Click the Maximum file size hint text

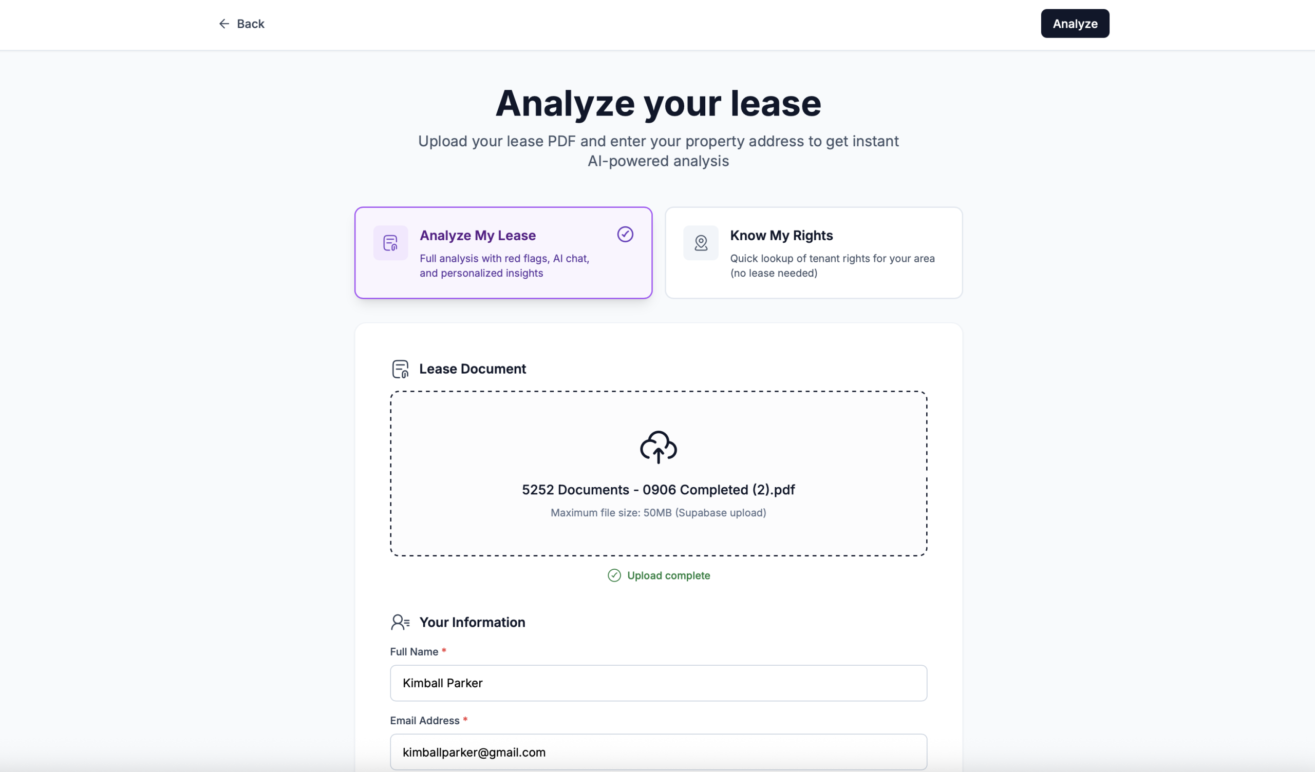coord(658,513)
